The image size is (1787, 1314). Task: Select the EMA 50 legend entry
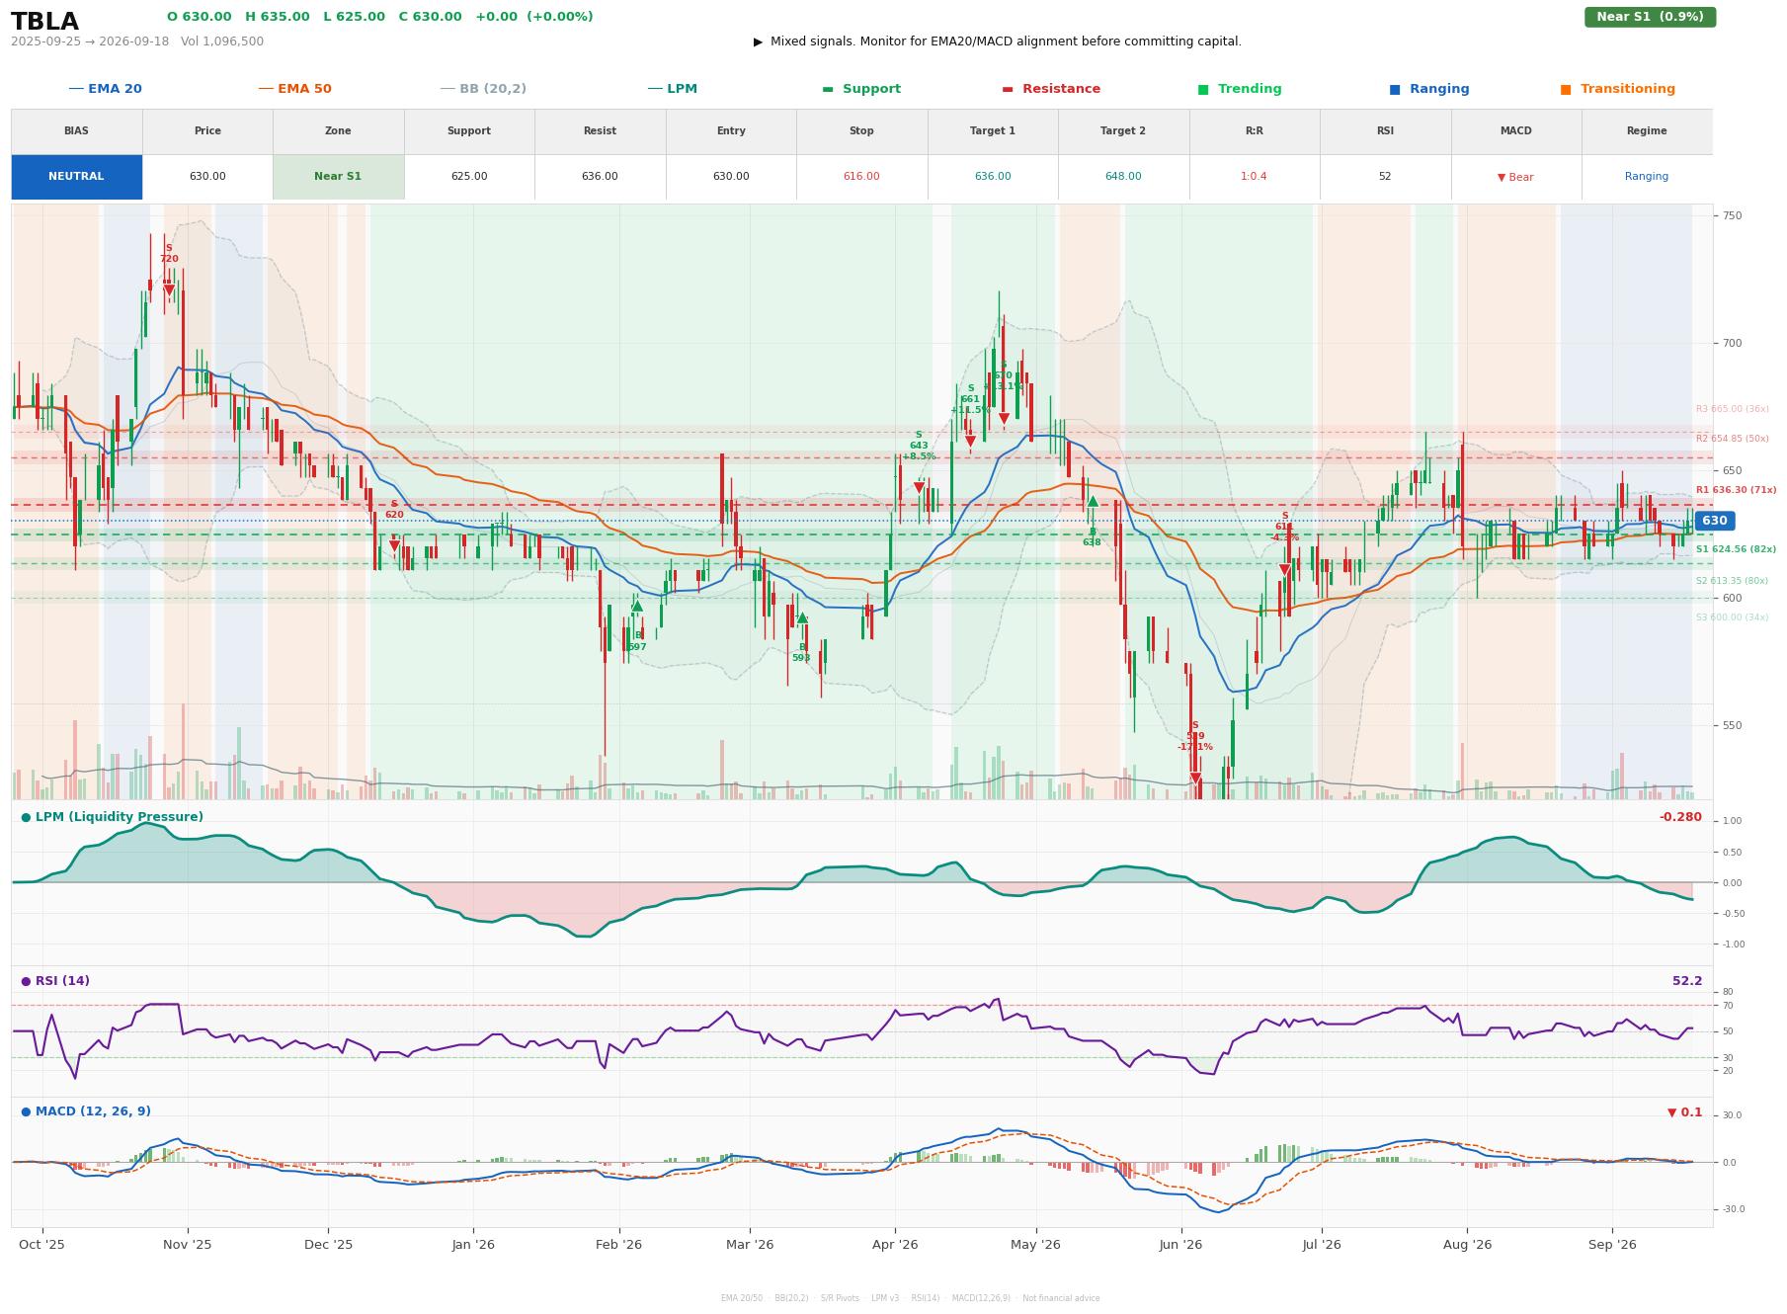point(294,89)
